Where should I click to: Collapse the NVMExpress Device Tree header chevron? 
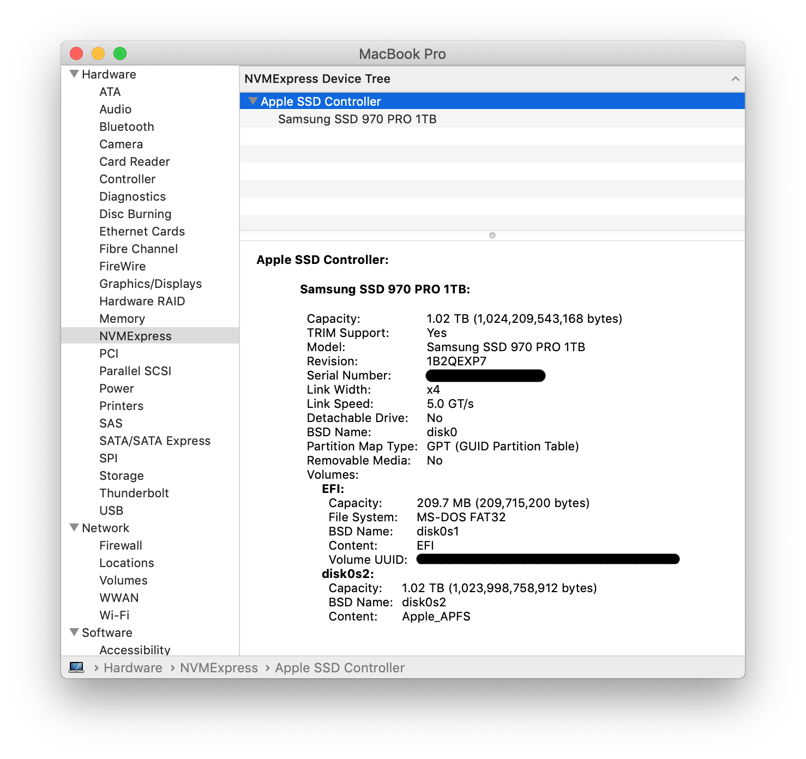735,79
